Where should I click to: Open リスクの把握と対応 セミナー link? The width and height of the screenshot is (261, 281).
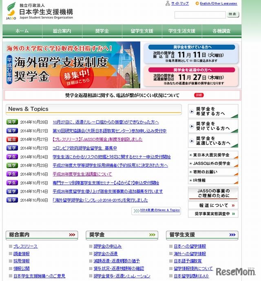(x=111, y=157)
